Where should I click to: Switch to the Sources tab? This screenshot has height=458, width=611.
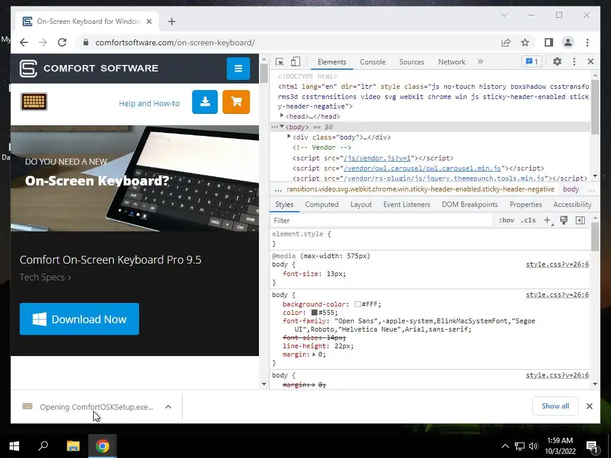pos(412,62)
